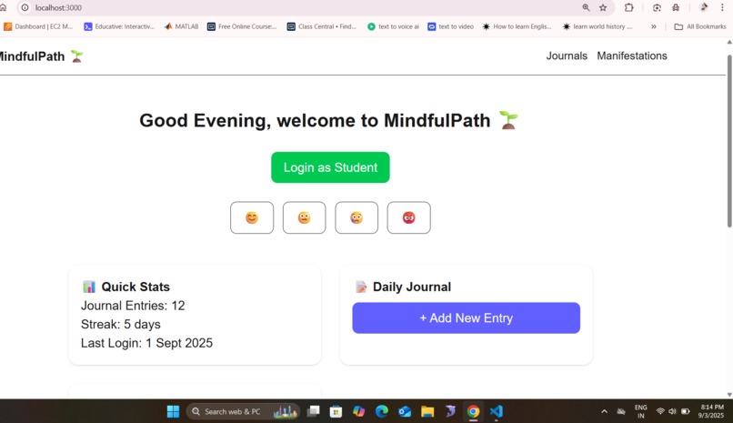Screen dimensions: 733x423
Task: Open the How to learn English bookmark
Action: click(517, 26)
